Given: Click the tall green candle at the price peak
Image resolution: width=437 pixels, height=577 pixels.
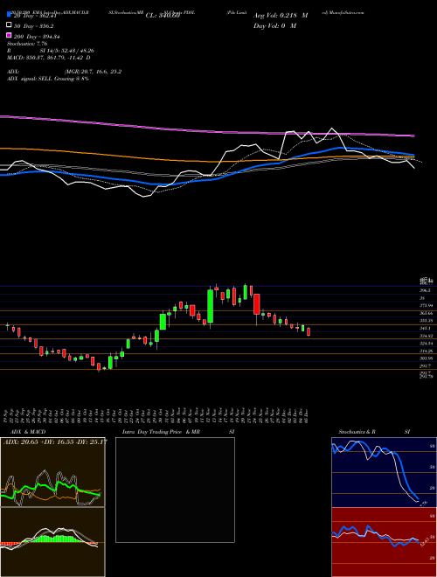Looking at the screenshot, I should (x=210, y=307).
